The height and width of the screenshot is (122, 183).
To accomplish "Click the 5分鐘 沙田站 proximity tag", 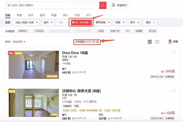I will pos(70,110).
